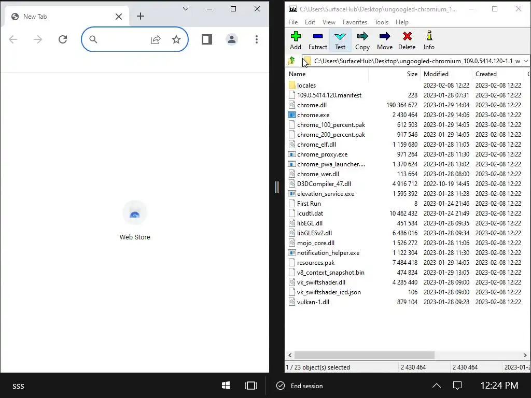Run Test on the archive selection
This screenshot has width=531, height=398.
click(x=340, y=40)
